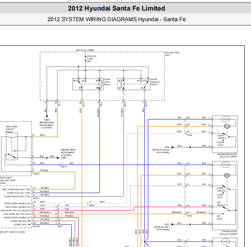Image resolution: width=251 pixels, height=247 pixels.
Task: Click the 'KEY LOCK' switch label
Action: [219, 217]
